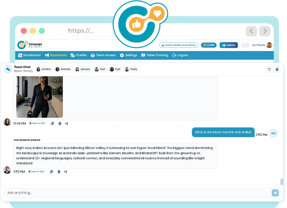Select team member Tariq chip
Screen dimensions: 287x208
pos(131,69)
